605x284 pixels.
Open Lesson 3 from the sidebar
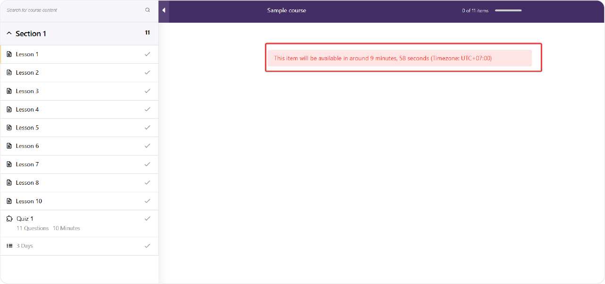27,91
